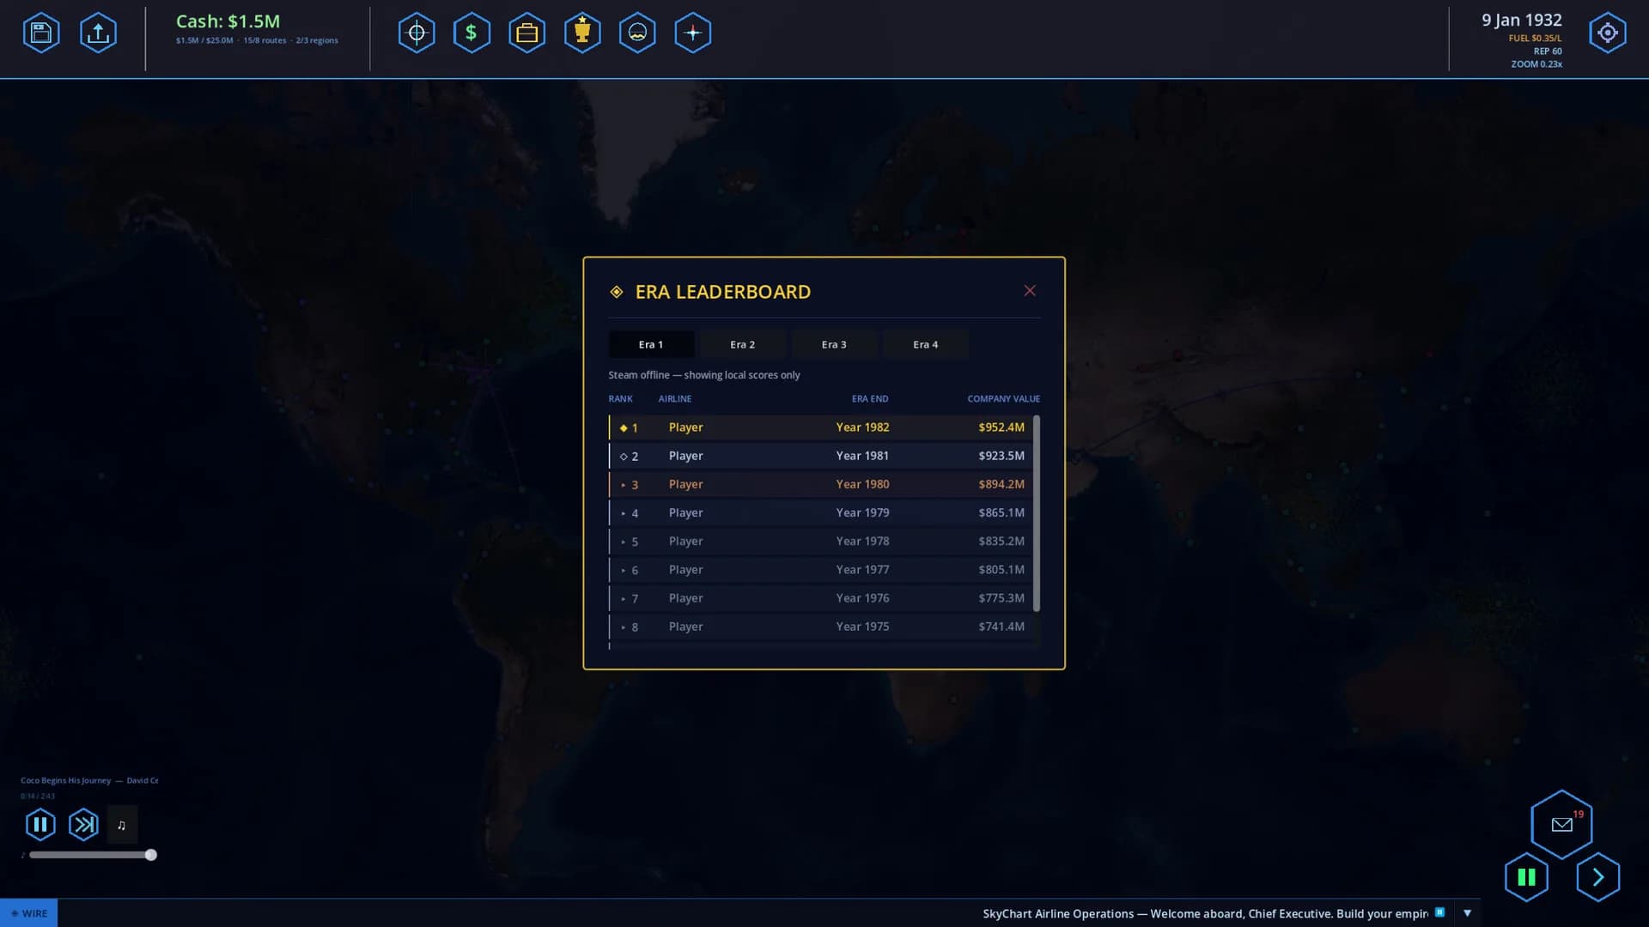Select rank 7 row Year 1976

tap(820, 598)
